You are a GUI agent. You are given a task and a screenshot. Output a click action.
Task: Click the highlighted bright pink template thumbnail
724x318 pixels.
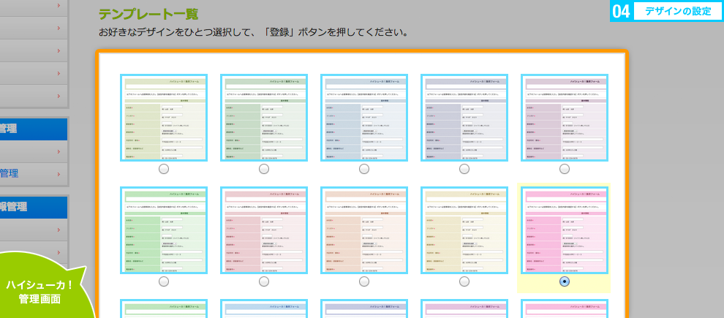click(565, 230)
